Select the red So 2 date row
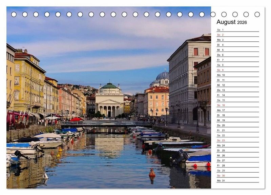Viewport: 271px width, 195px height. coord(237,35)
